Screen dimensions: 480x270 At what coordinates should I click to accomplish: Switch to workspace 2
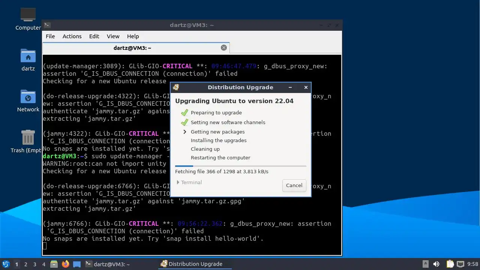25,264
